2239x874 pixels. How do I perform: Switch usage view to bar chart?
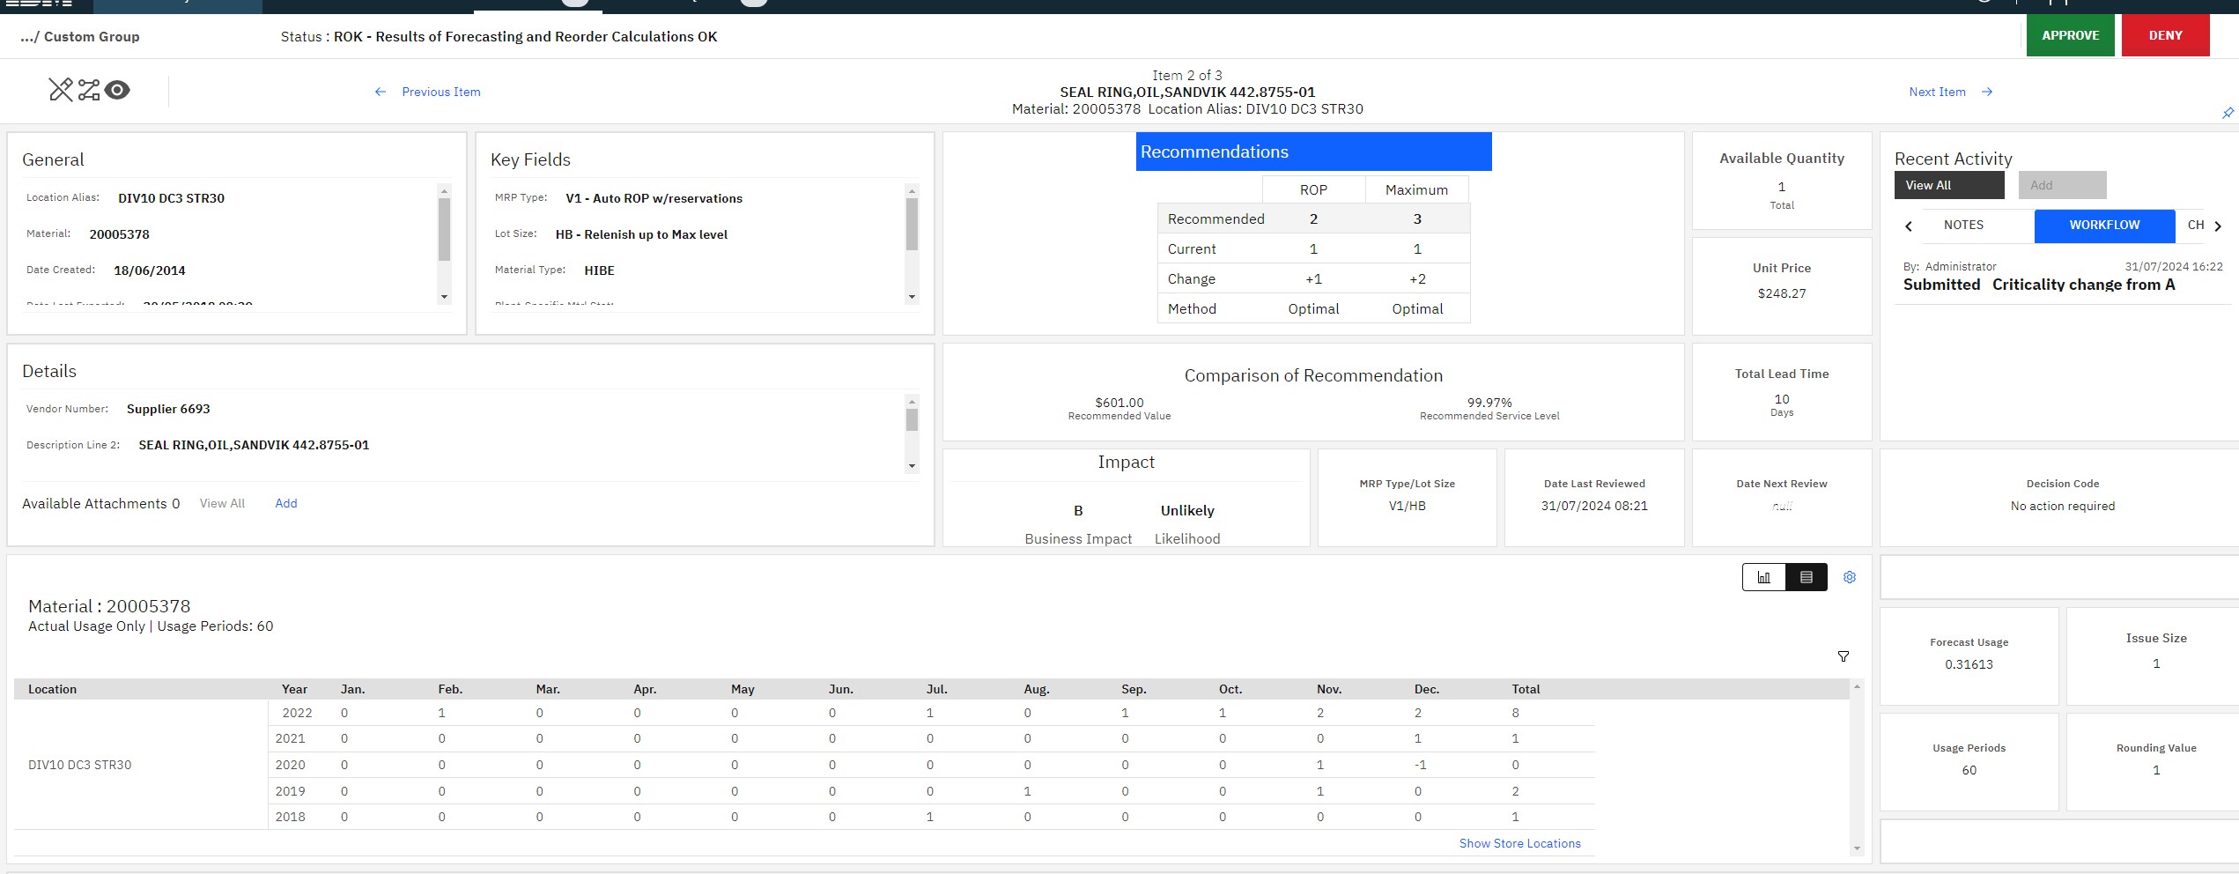1763,577
